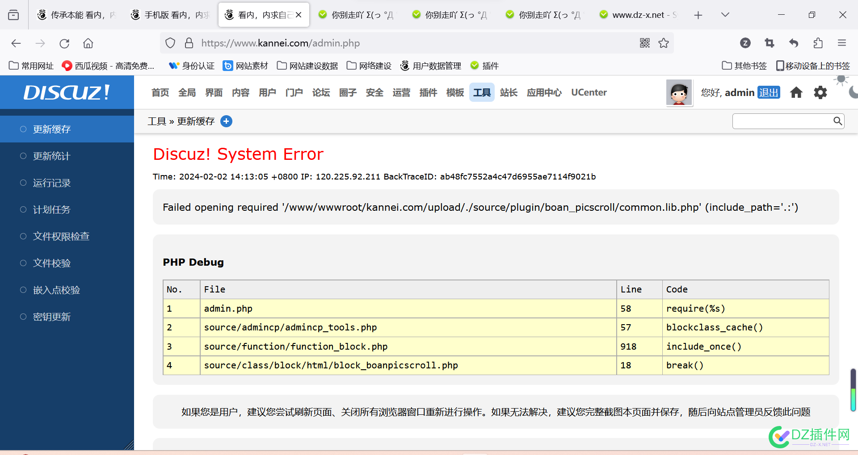Click the browser back arrow
The width and height of the screenshot is (858, 455).
[x=16, y=43]
